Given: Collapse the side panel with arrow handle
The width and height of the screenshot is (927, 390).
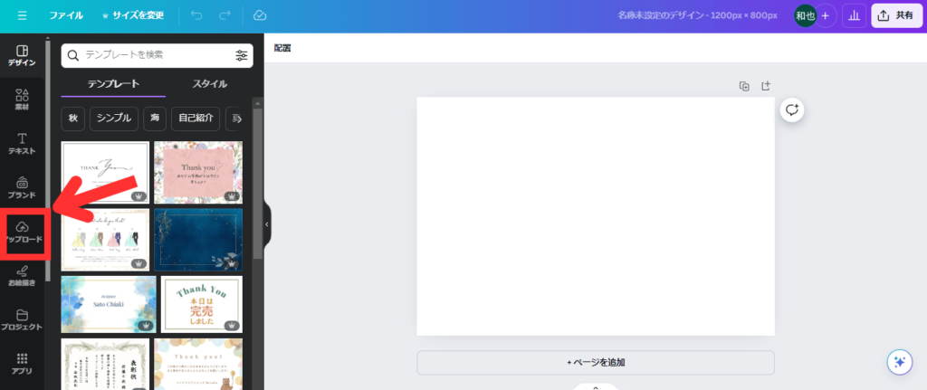Looking at the screenshot, I should (266, 224).
